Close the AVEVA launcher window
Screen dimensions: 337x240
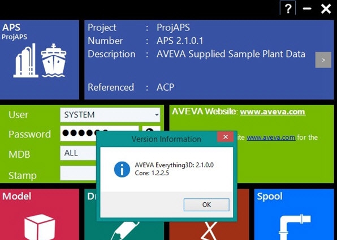tap(326, 9)
